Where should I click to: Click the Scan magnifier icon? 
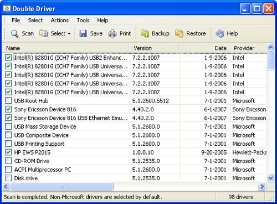coord(14,33)
